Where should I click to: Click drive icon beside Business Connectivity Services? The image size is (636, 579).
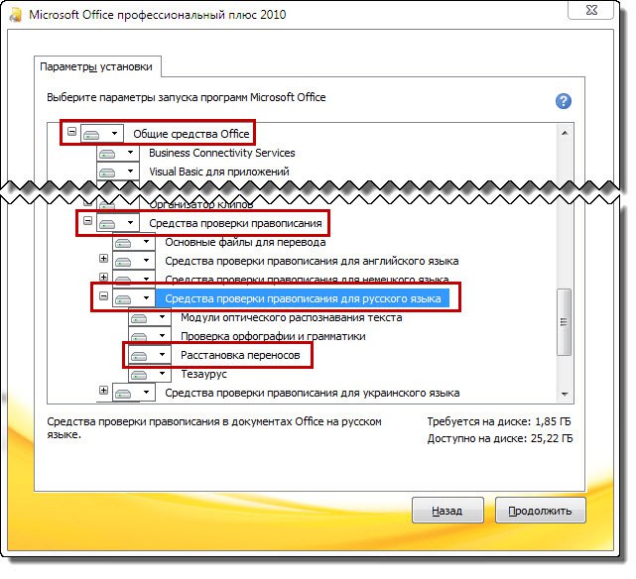(x=108, y=154)
